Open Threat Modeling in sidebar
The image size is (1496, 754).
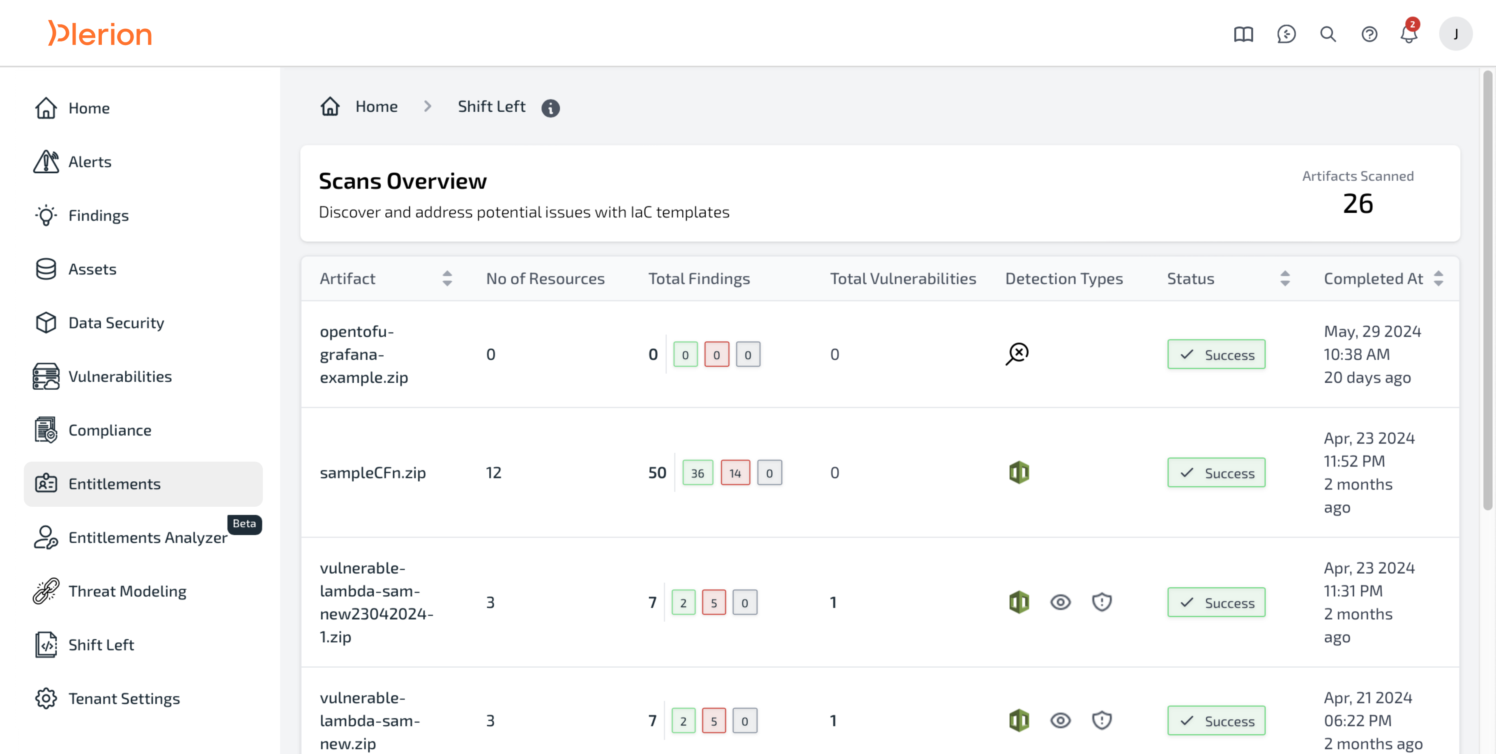[x=127, y=591]
